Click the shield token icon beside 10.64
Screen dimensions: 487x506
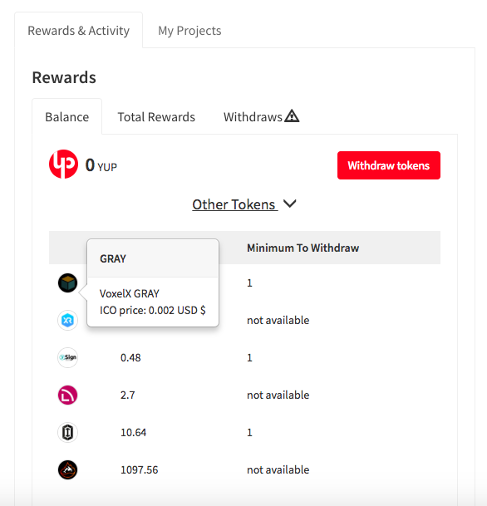[x=68, y=432]
